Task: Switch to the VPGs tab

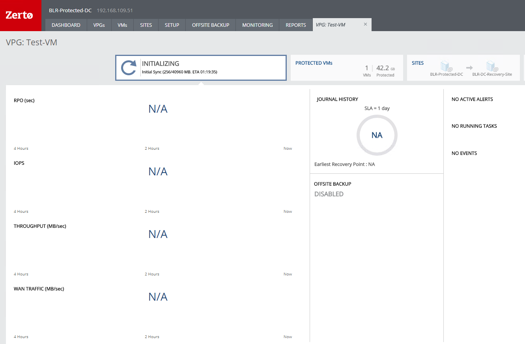Action: point(99,25)
